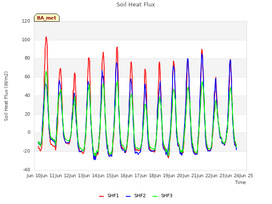
Task: Click the Jun 25 x-axis date label
Action: coord(246,176)
